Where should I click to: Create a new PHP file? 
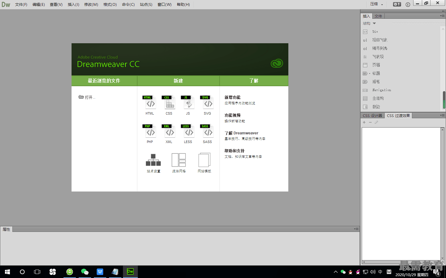(150, 133)
